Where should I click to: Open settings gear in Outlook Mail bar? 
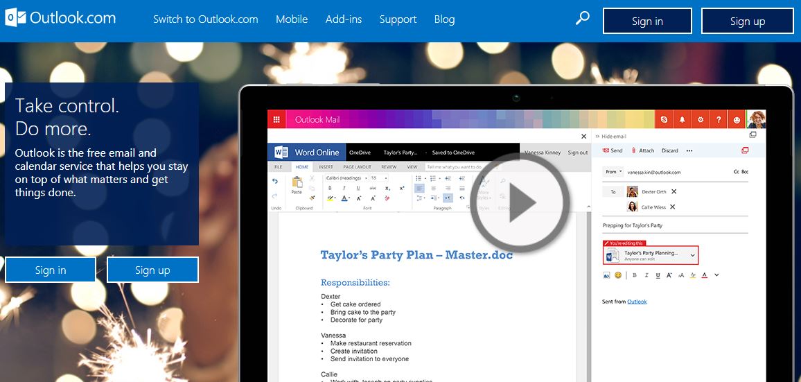[701, 120]
